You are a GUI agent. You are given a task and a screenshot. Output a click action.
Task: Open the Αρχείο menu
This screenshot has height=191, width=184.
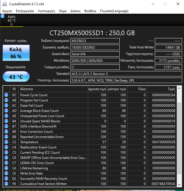coord(7,11)
